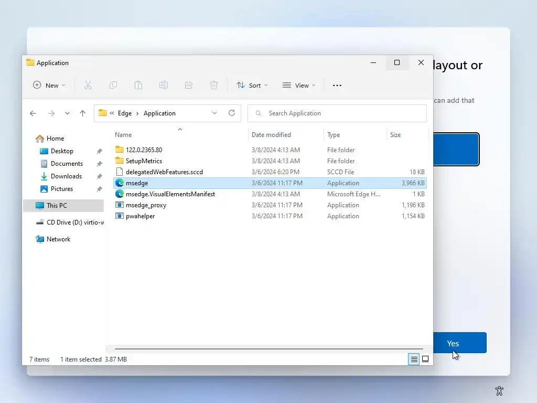This screenshot has height=403, width=537.
Task: Go back with the left arrow
Action: tap(33, 113)
